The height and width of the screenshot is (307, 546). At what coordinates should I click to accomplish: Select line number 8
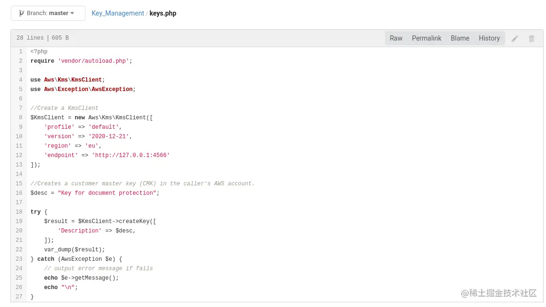(x=20, y=117)
